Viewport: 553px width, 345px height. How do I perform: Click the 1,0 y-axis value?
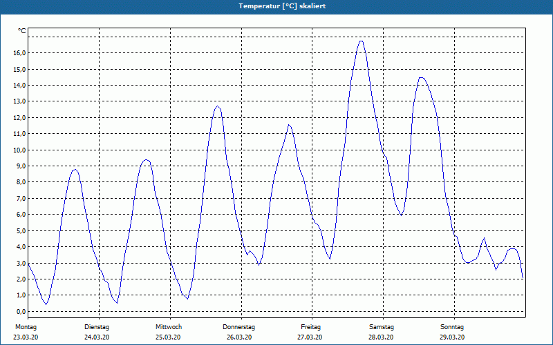point(21,295)
